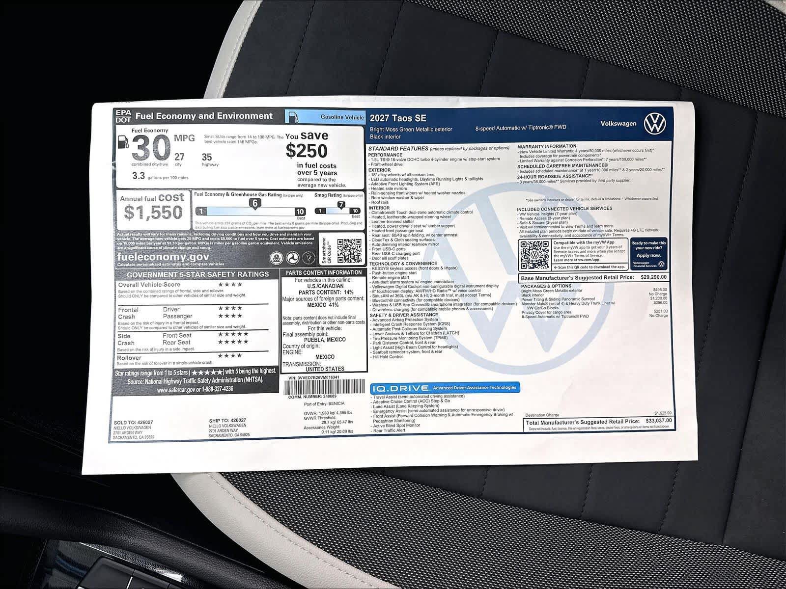This screenshot has width=786, height=589.
Task: Click the annual fuel cost $1,550
Action: (153, 213)
